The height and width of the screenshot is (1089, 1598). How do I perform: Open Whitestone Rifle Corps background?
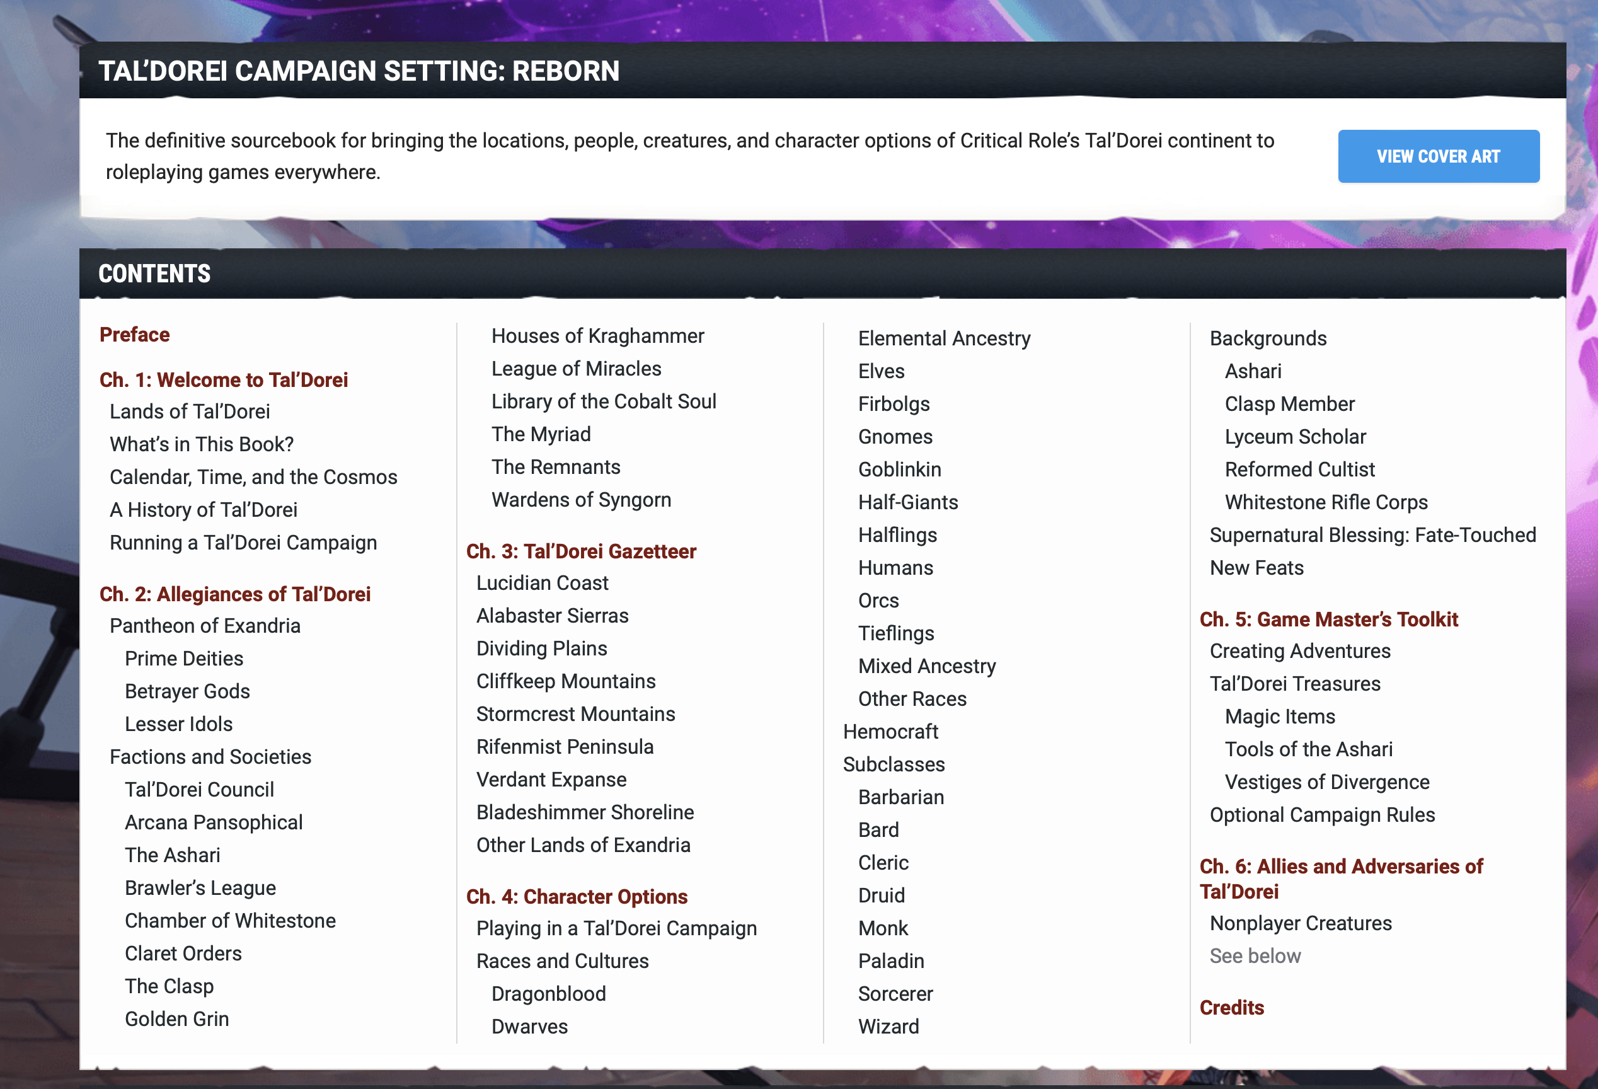click(x=1326, y=502)
